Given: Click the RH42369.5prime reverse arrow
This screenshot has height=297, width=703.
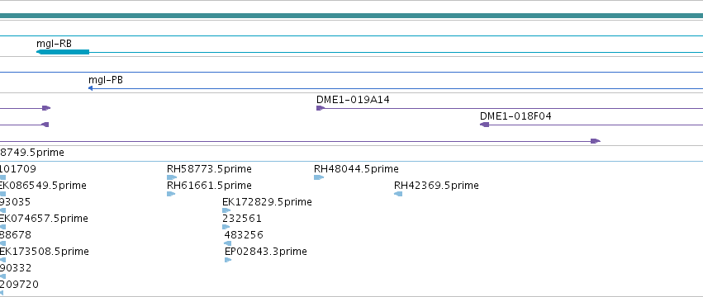Looking at the screenshot, I should tap(398, 194).
